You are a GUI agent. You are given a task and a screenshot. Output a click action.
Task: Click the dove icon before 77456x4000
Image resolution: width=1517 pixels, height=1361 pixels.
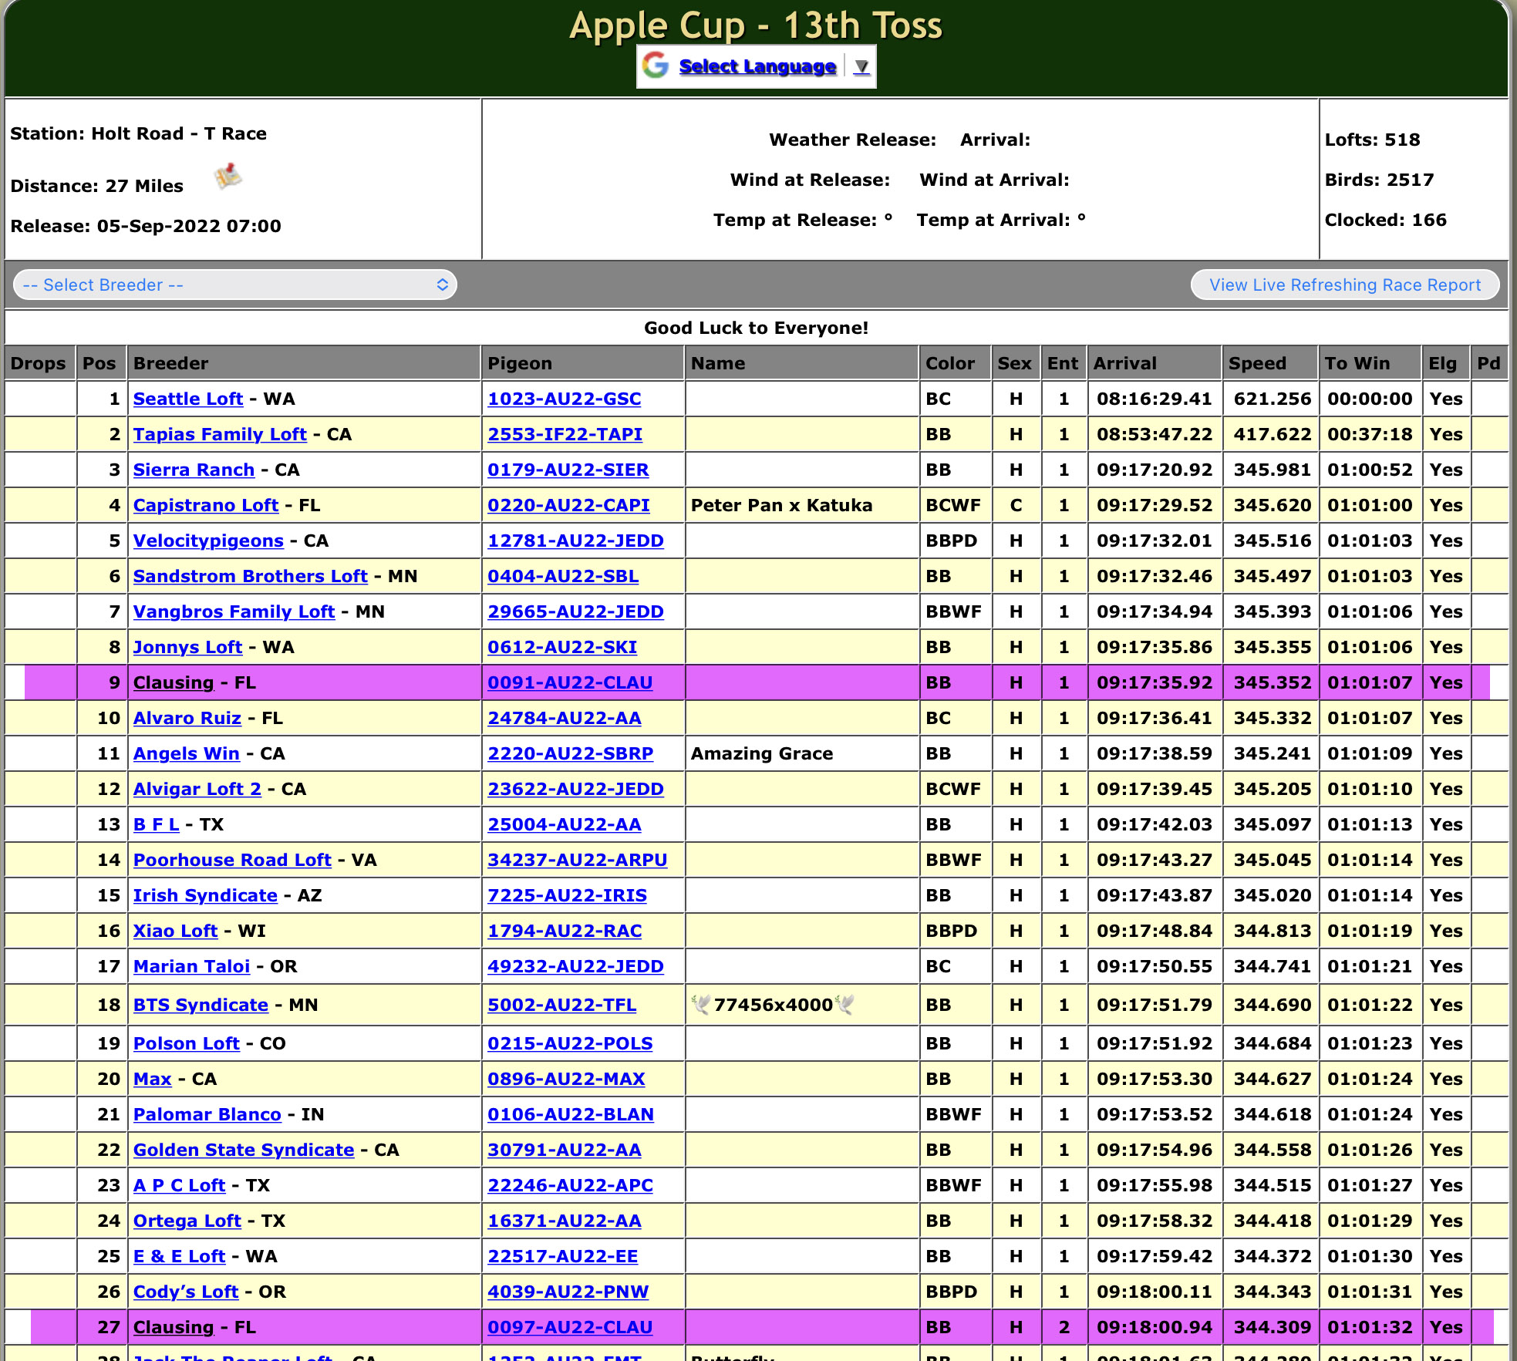(701, 1004)
